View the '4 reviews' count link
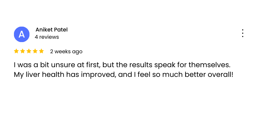This screenshot has width=255, height=115. [x=47, y=37]
